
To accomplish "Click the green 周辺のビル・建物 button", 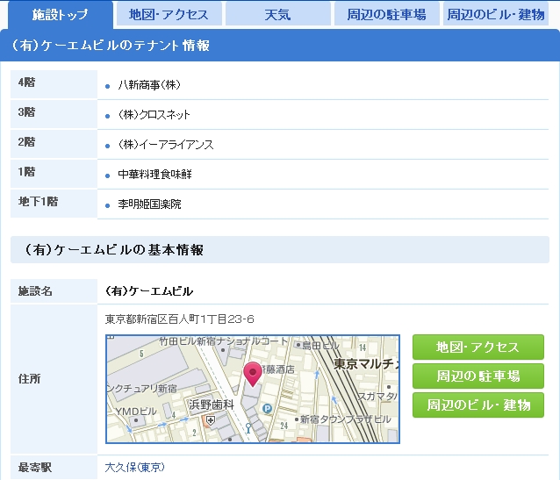I will [x=478, y=405].
